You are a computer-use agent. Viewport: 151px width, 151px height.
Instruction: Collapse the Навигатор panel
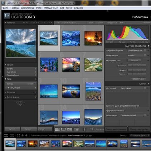(5, 23)
